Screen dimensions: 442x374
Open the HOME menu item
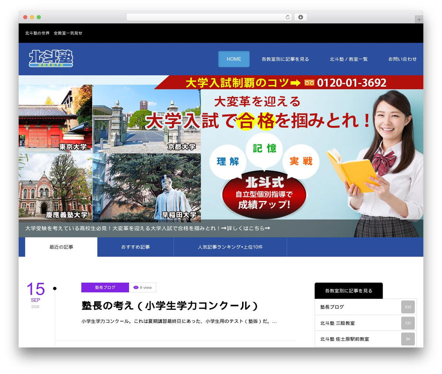[x=234, y=59]
